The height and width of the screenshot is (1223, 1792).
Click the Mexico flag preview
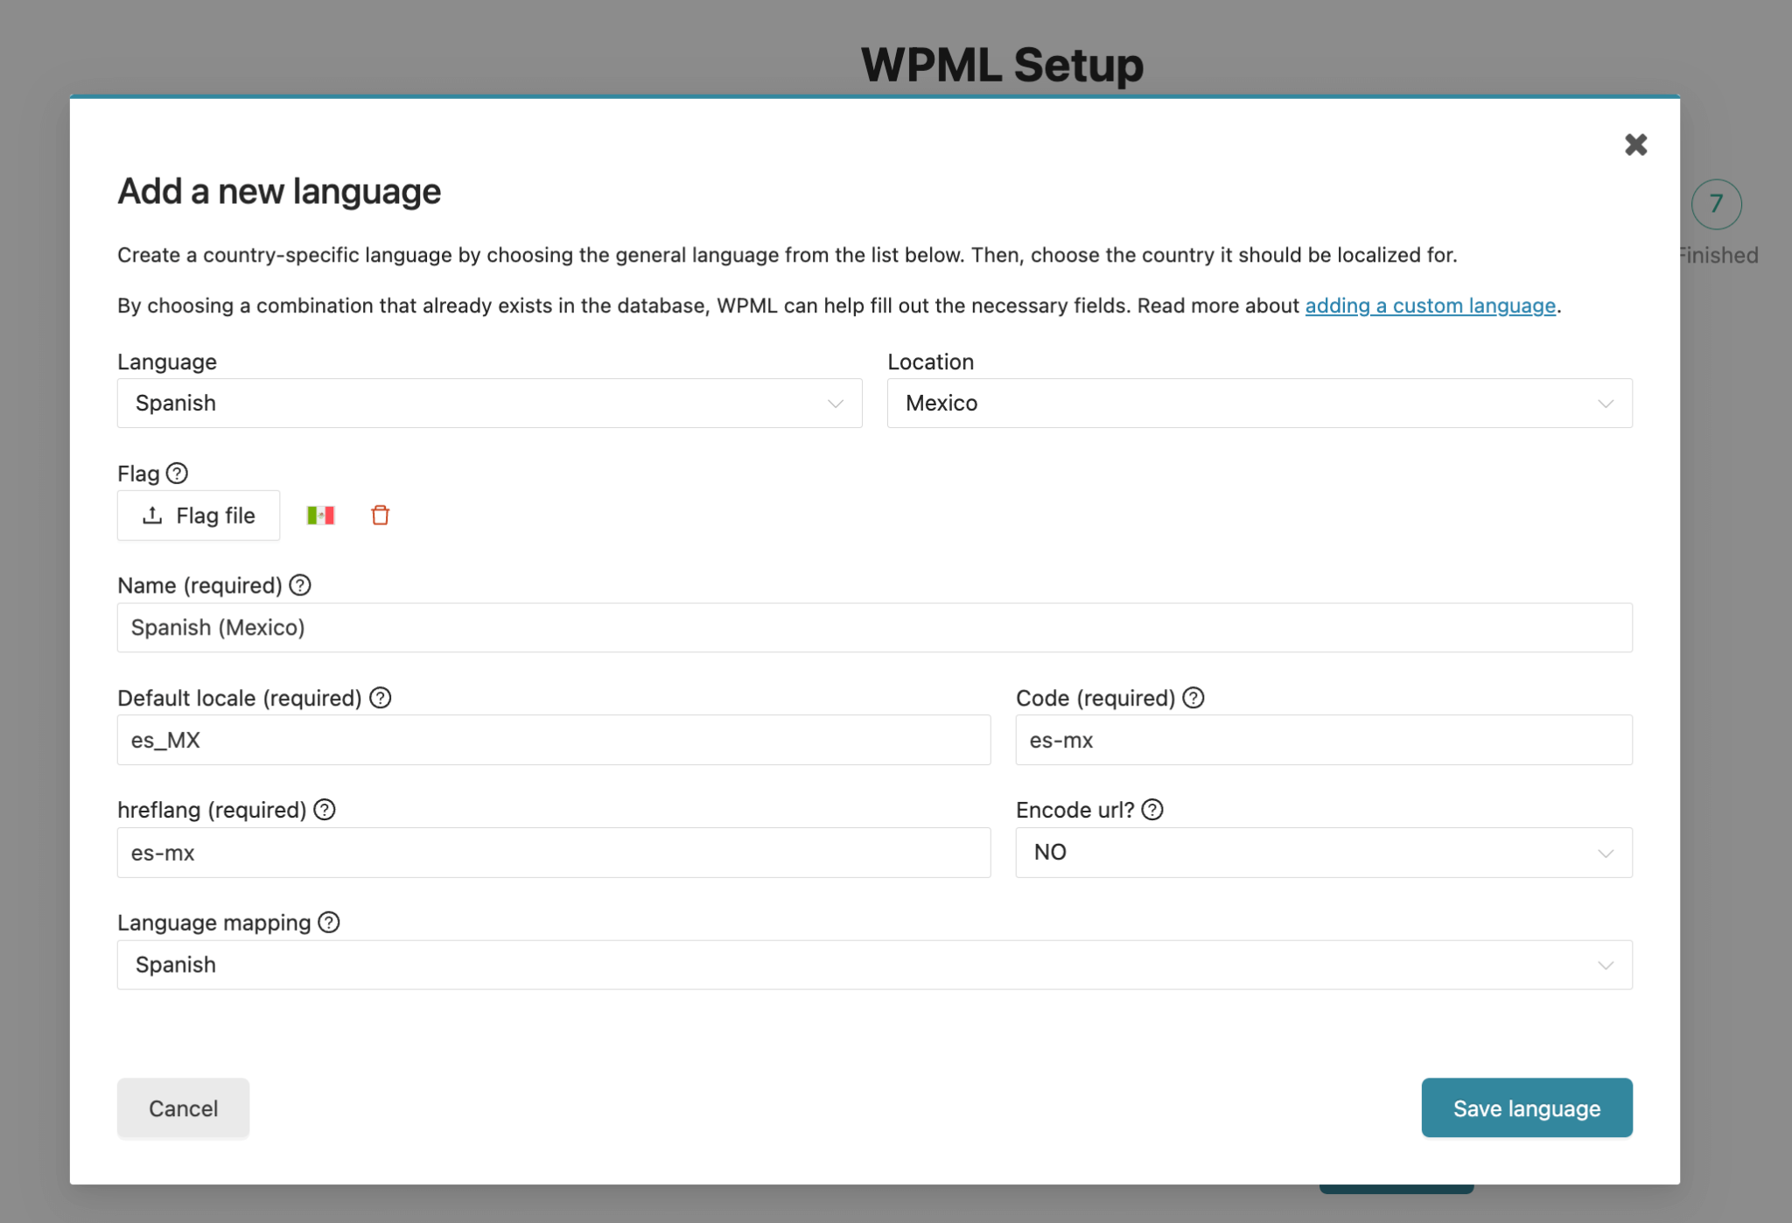320,516
